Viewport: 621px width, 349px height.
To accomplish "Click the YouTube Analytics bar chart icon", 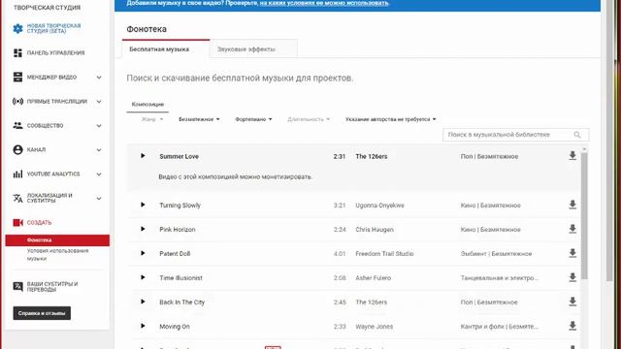I will tap(17, 174).
